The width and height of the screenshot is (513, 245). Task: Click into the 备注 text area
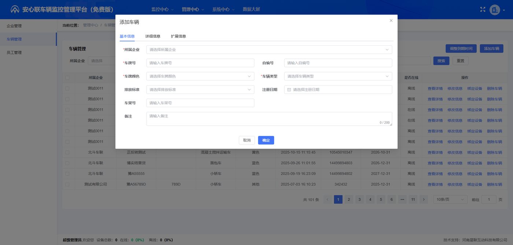click(269, 119)
